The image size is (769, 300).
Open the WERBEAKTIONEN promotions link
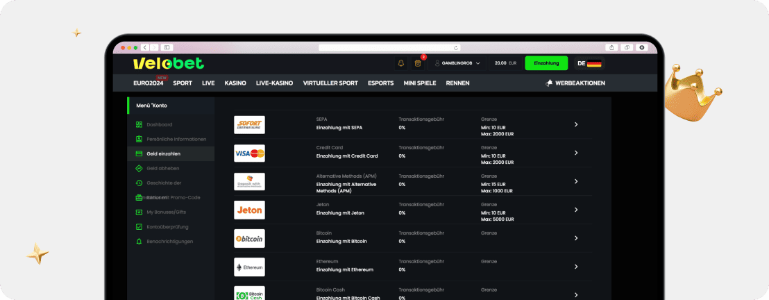point(575,83)
